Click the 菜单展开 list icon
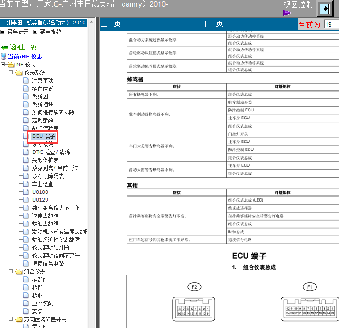 coord(3,32)
